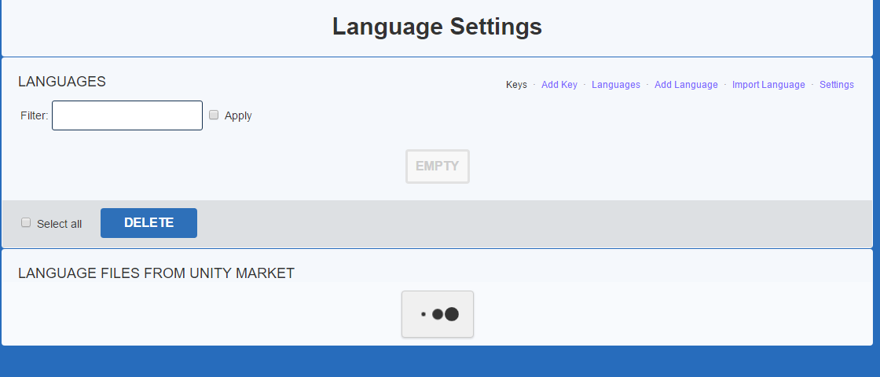Go to the Languages navigation link

pos(615,85)
